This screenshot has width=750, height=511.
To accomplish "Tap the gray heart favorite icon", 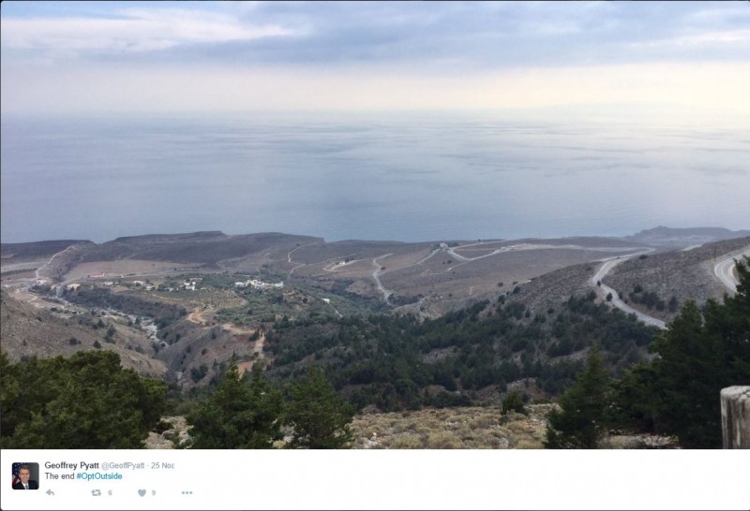I will (142, 493).
